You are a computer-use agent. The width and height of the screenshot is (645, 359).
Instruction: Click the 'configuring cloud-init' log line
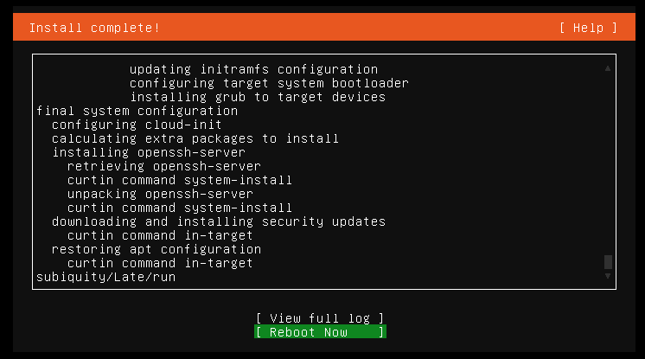click(137, 125)
